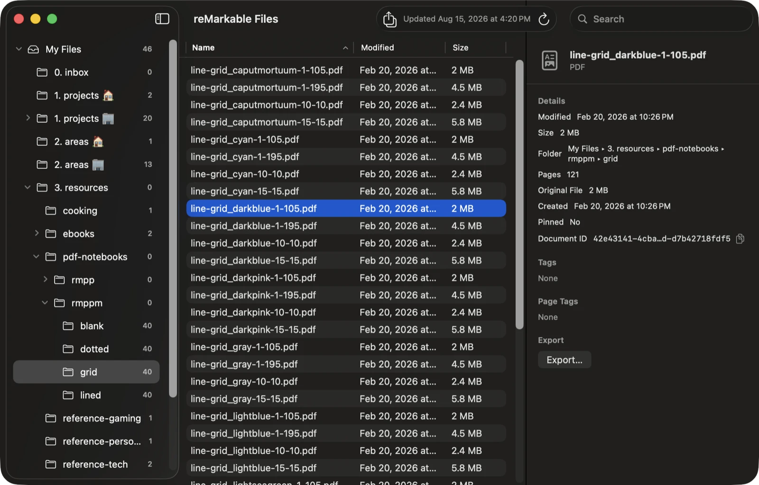Select line-grid_lightblue-1-105.pdf
The height and width of the screenshot is (485, 759).
tap(346, 416)
